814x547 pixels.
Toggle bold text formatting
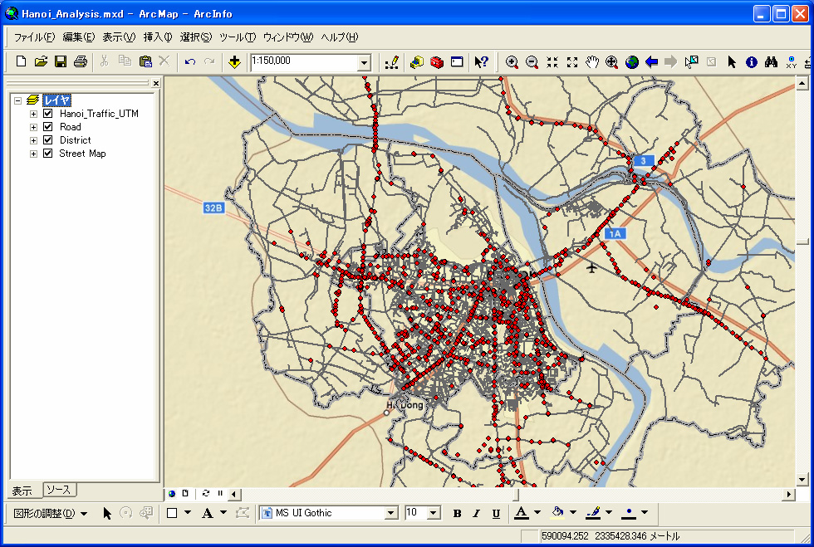[x=457, y=513]
